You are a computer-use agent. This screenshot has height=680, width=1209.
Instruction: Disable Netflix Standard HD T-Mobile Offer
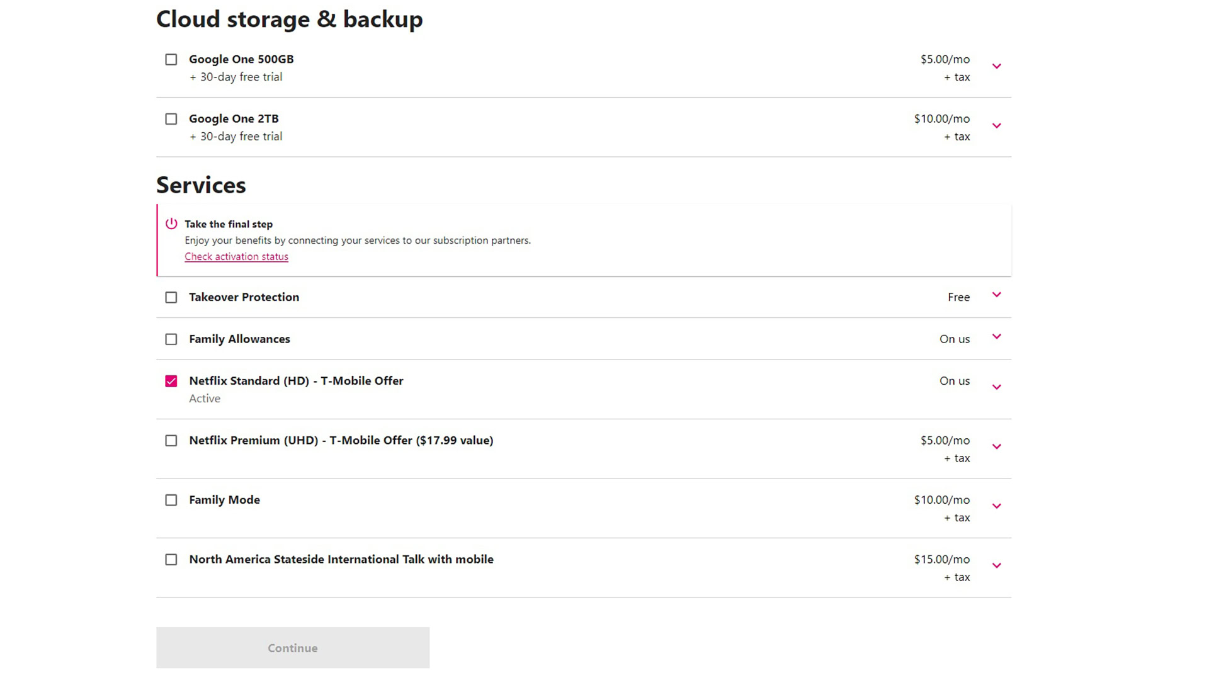pyautogui.click(x=171, y=380)
